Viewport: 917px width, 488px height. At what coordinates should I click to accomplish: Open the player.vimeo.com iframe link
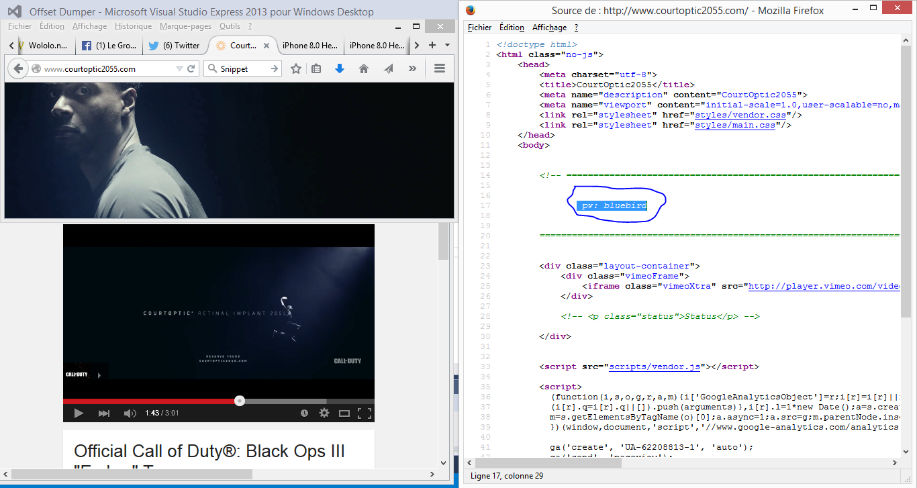824,286
